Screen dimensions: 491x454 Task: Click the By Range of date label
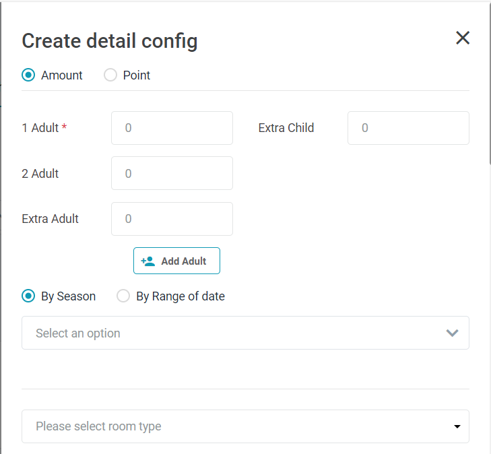click(181, 296)
